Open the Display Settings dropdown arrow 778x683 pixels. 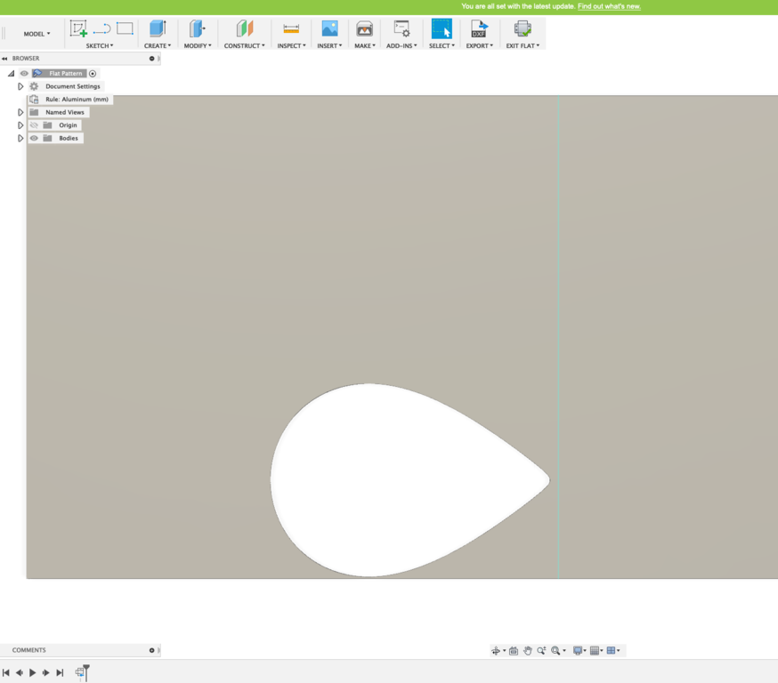585,651
